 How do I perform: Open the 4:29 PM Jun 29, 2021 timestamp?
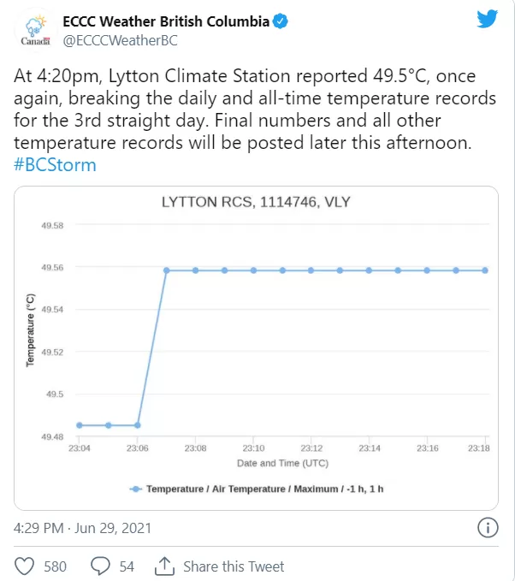83,528
